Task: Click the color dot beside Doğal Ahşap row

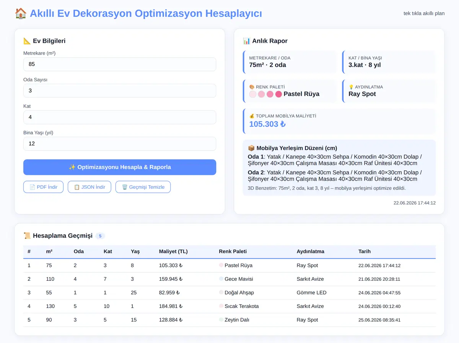Action: tap(221, 292)
